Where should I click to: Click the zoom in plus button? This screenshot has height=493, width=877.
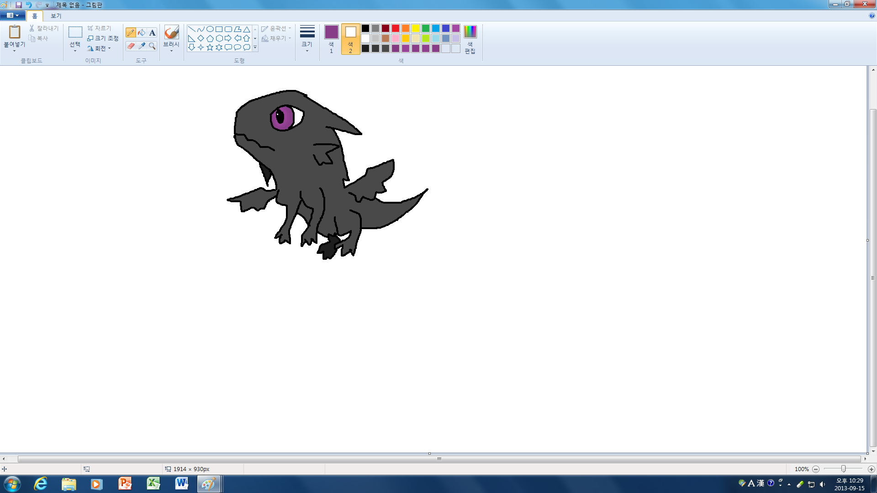coord(871,469)
